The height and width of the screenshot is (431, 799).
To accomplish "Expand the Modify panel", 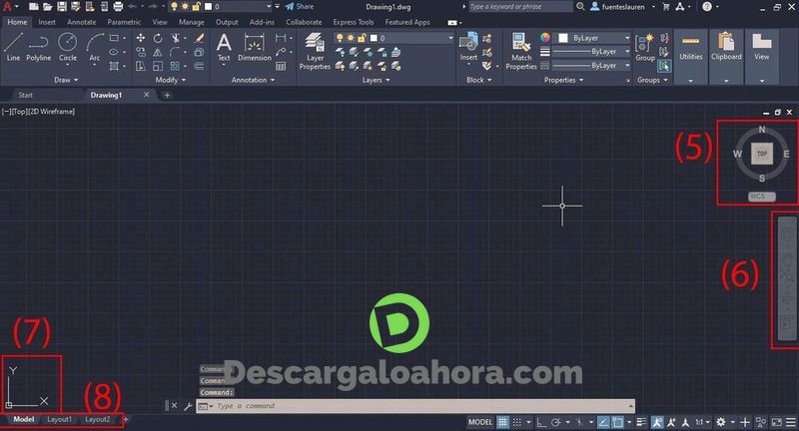I will (x=171, y=80).
